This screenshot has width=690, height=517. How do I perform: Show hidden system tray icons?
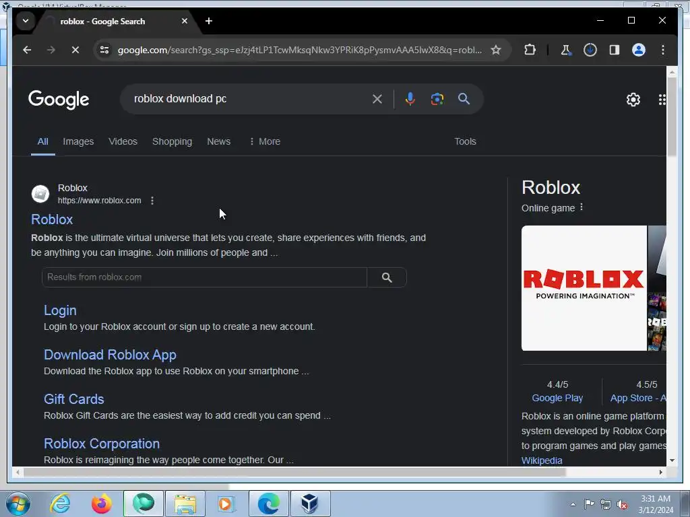click(x=573, y=504)
